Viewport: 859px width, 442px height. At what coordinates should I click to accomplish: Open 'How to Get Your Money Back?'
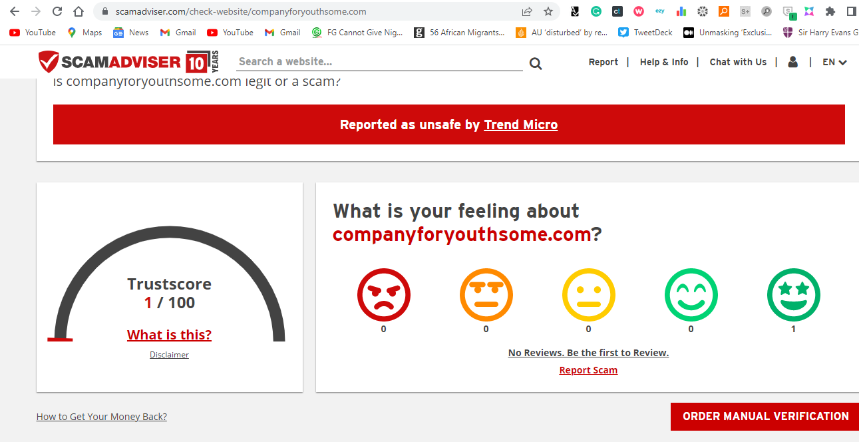tap(102, 417)
